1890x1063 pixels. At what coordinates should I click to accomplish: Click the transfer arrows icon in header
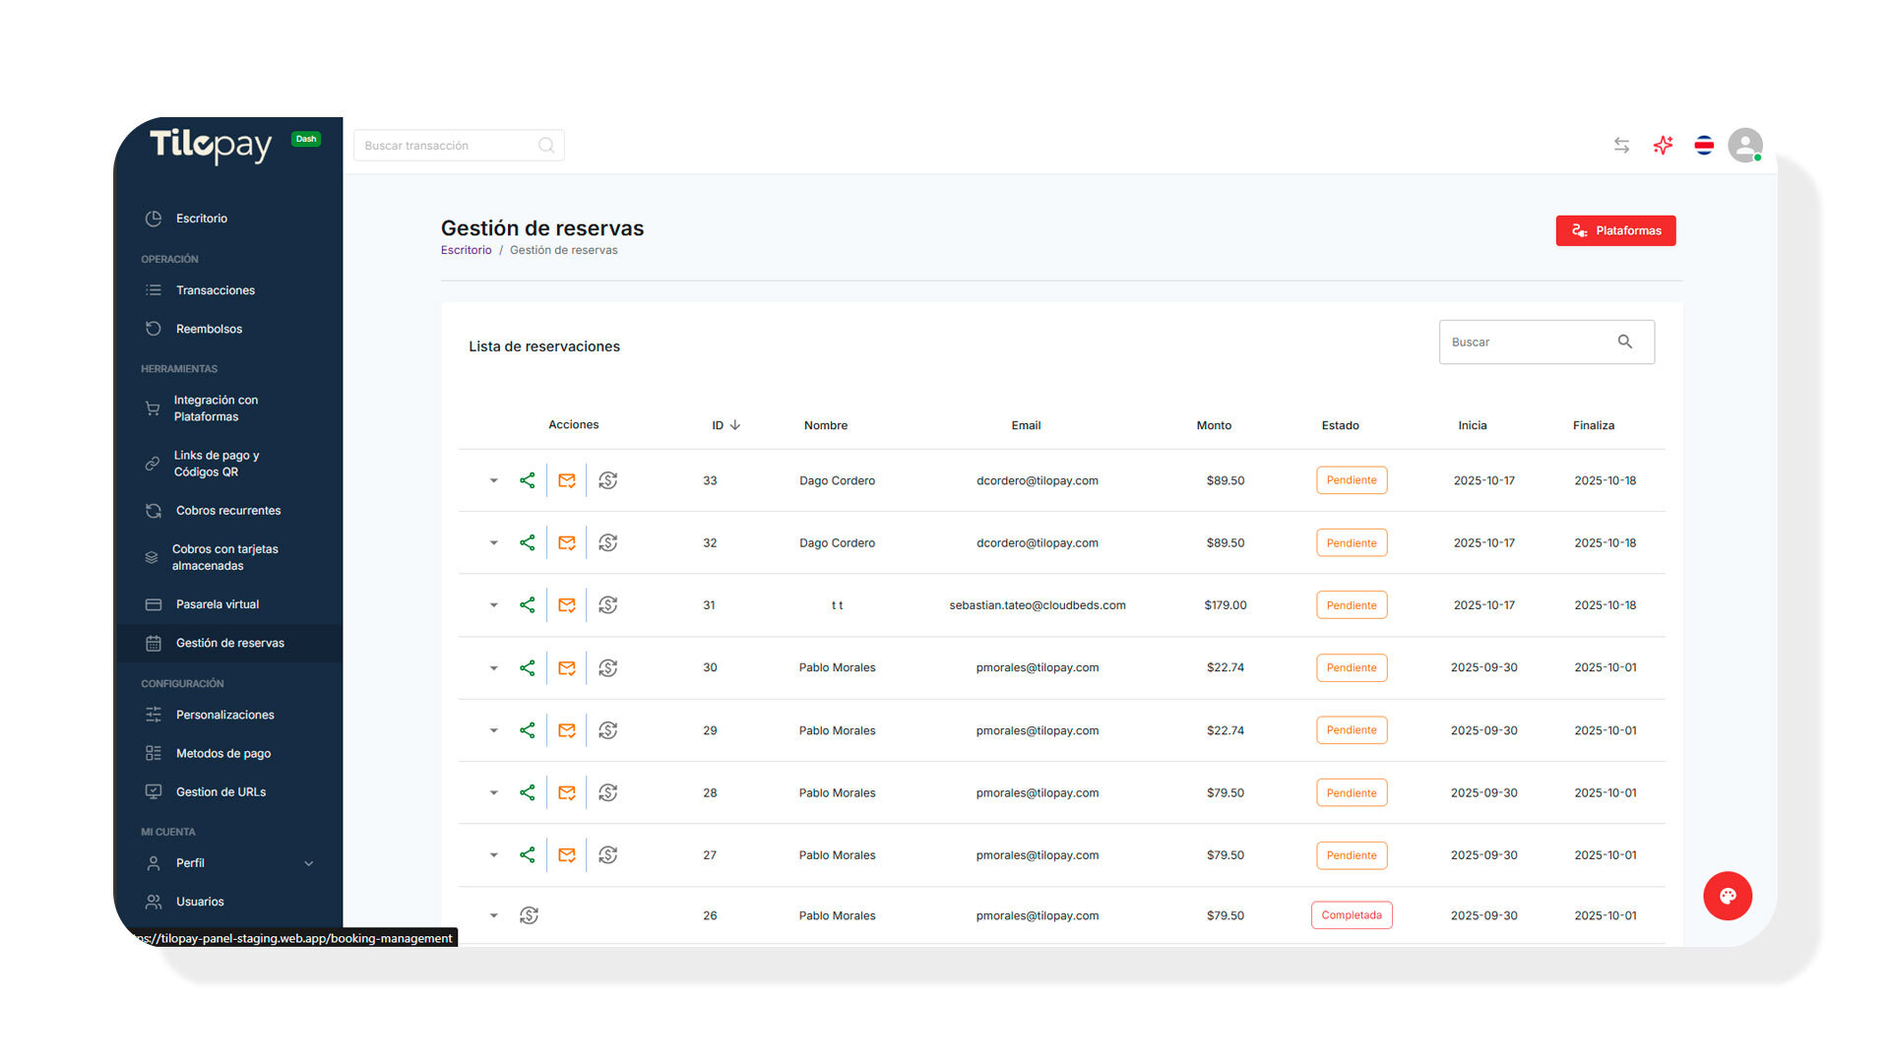tap(1621, 146)
